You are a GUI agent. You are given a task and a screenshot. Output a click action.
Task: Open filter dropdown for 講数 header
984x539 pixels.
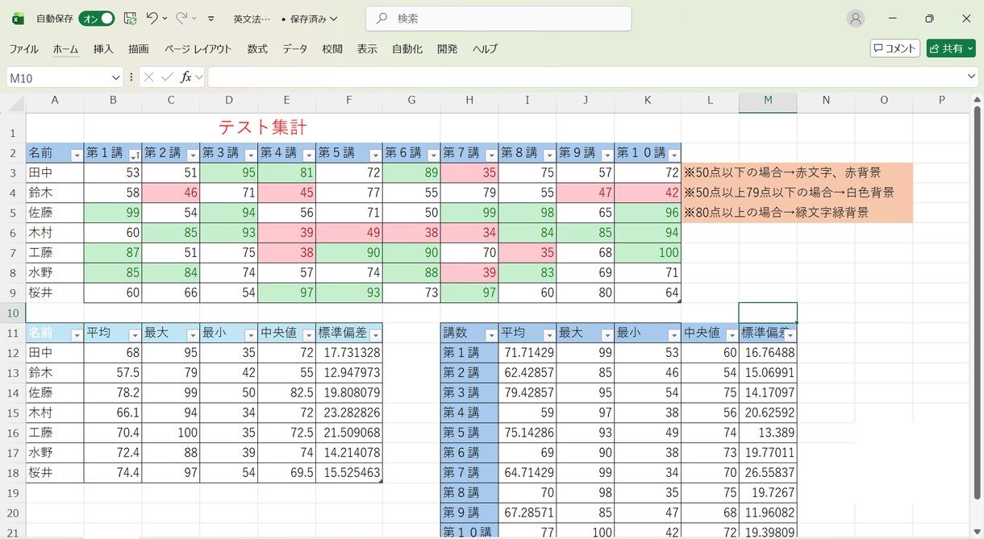491,334
